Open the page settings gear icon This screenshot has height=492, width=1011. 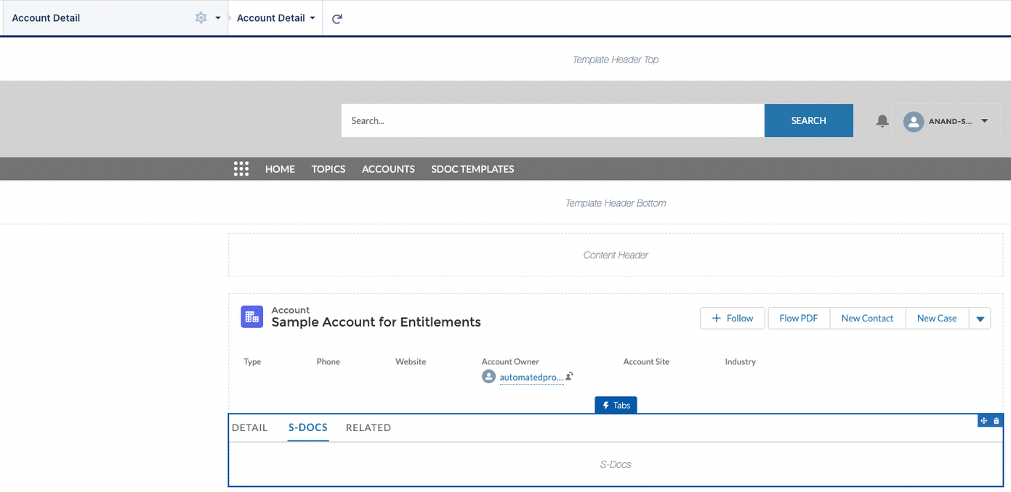click(201, 18)
